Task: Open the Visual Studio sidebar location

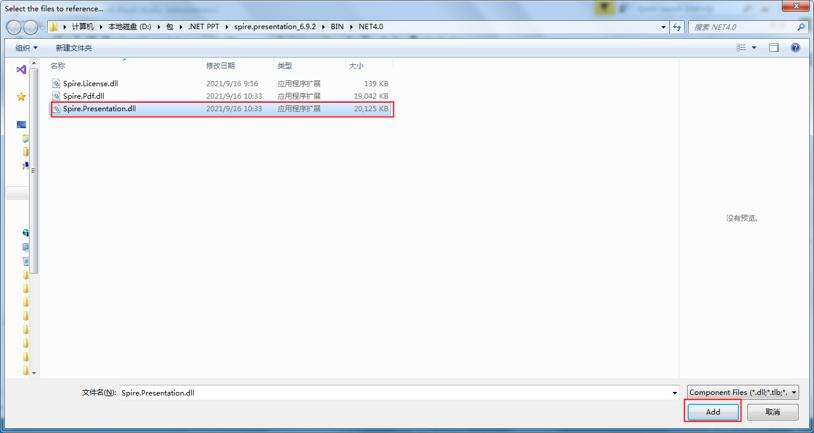Action: tap(21, 70)
